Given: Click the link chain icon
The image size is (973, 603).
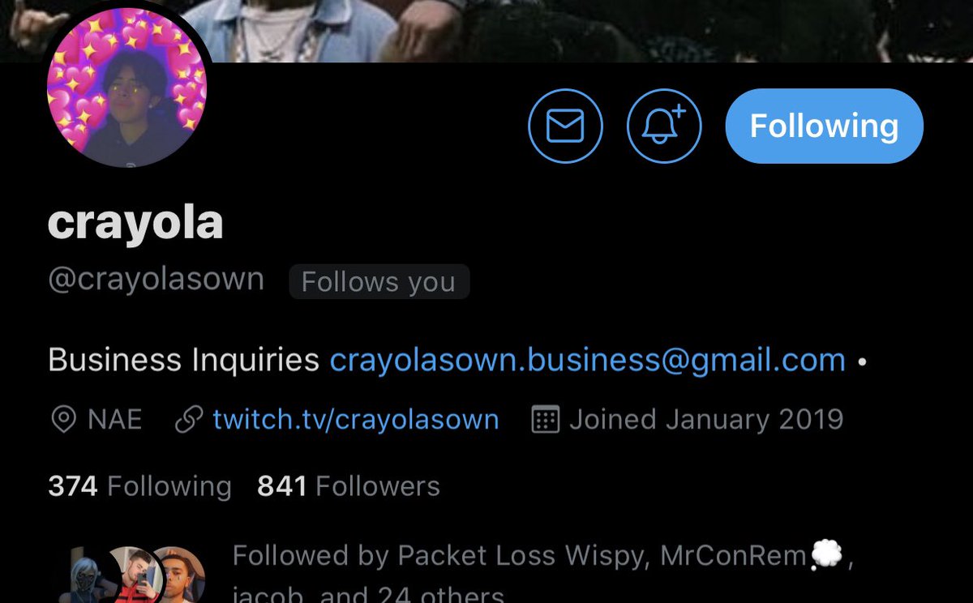Looking at the screenshot, I should tap(189, 420).
